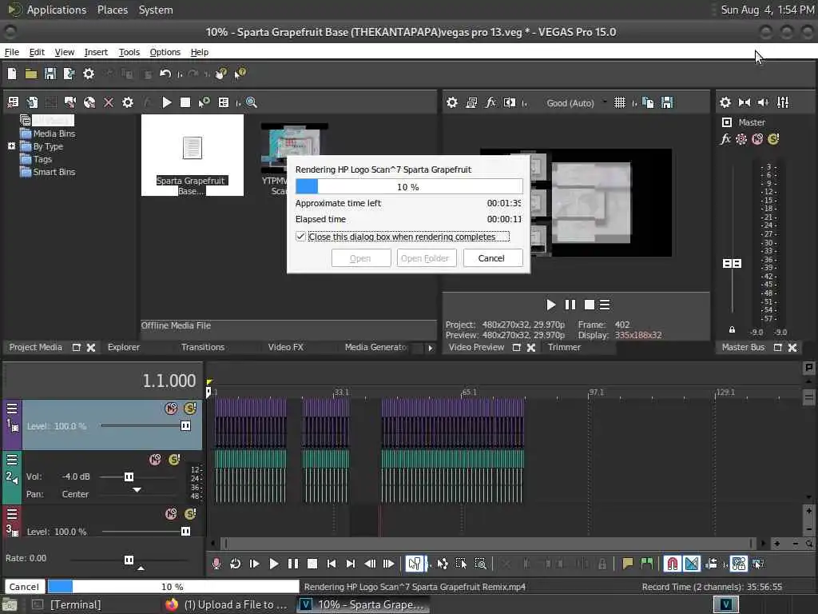The height and width of the screenshot is (614, 818).
Task: Open the Tools menu
Action: click(x=129, y=52)
